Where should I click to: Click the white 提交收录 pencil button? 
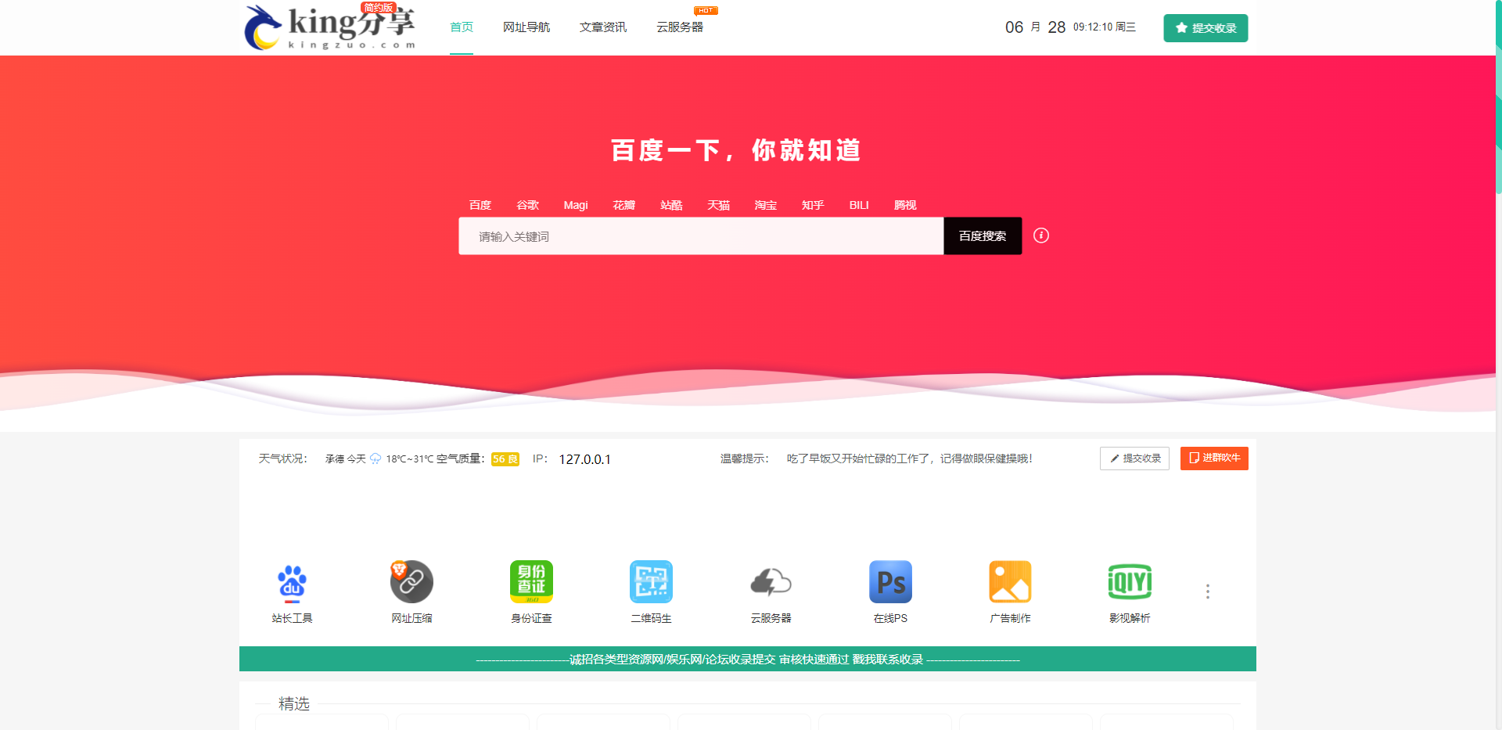[1134, 458]
